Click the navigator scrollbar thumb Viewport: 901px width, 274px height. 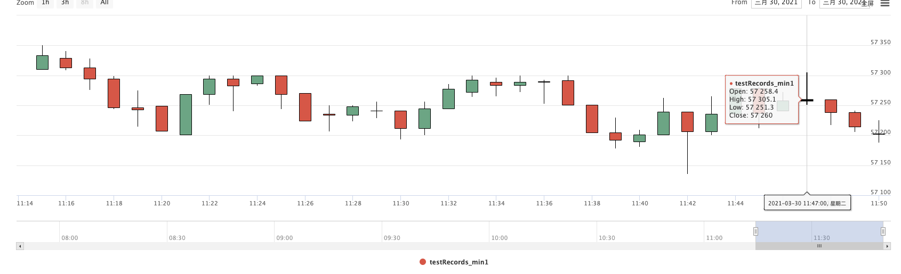[x=819, y=246]
